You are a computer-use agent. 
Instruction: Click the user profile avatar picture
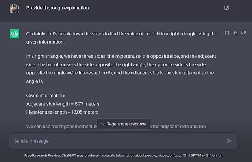[x=15, y=8]
